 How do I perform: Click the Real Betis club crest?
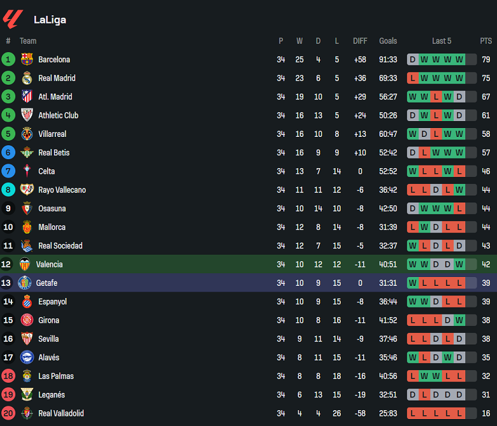[x=27, y=153]
